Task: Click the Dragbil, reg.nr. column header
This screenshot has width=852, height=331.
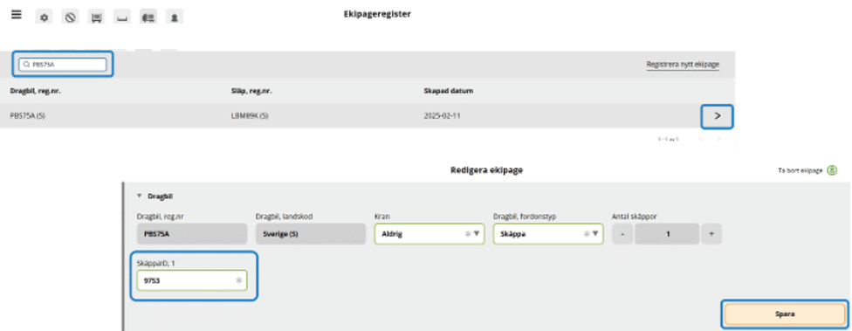Action: 35,91
